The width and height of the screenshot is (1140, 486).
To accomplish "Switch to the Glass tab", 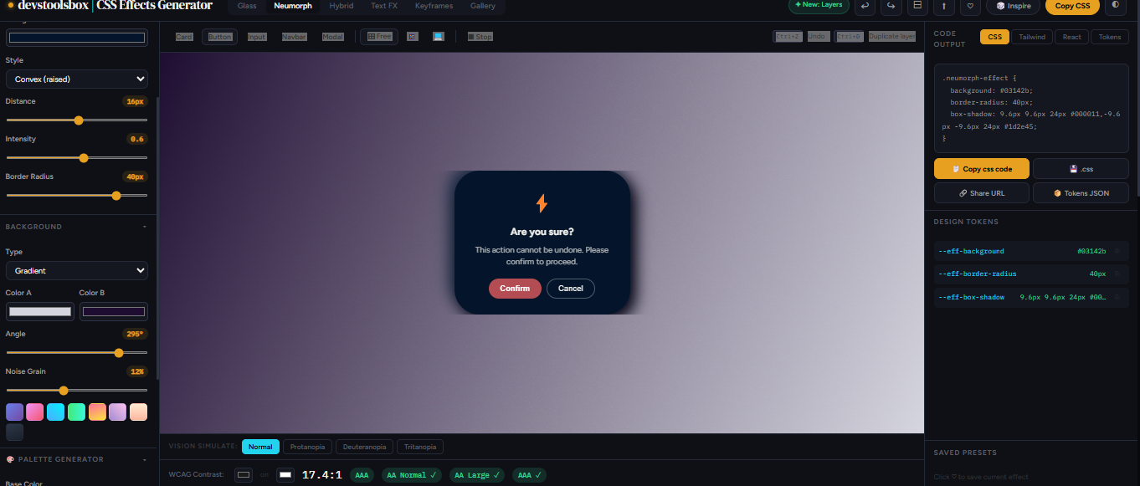I will [247, 6].
